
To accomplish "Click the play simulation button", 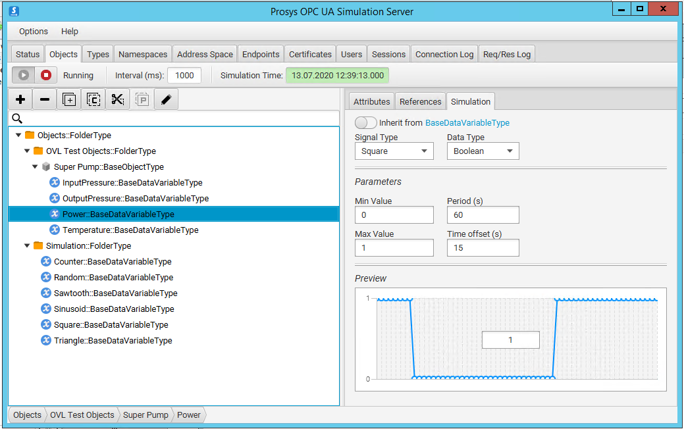I will [x=24, y=75].
